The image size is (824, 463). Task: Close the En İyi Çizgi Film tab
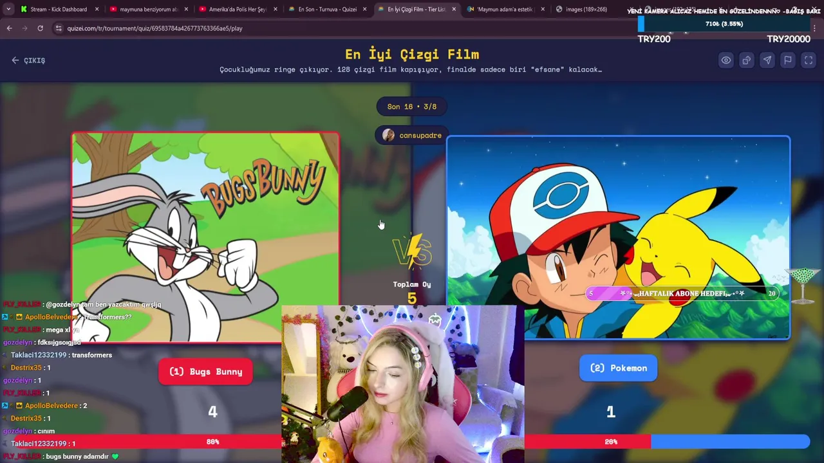pos(454,9)
